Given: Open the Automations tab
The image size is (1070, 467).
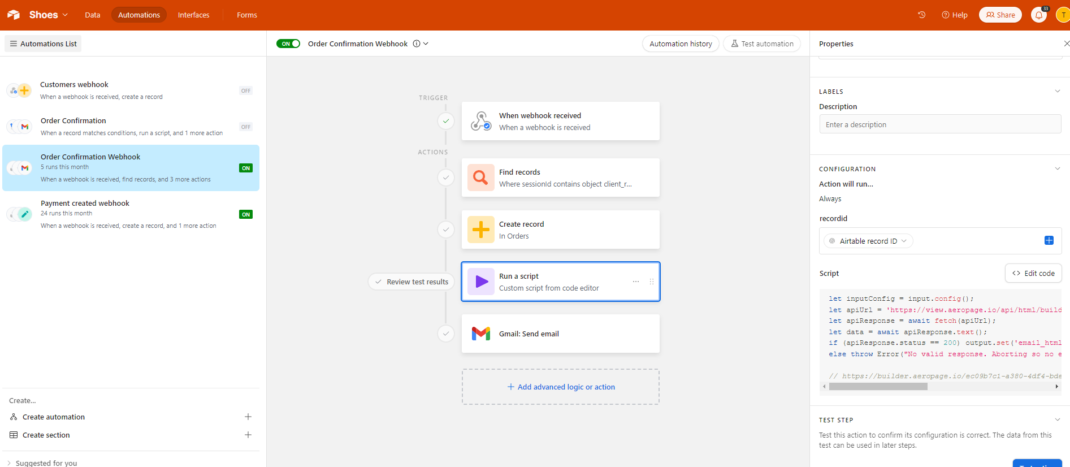Looking at the screenshot, I should pos(139,15).
